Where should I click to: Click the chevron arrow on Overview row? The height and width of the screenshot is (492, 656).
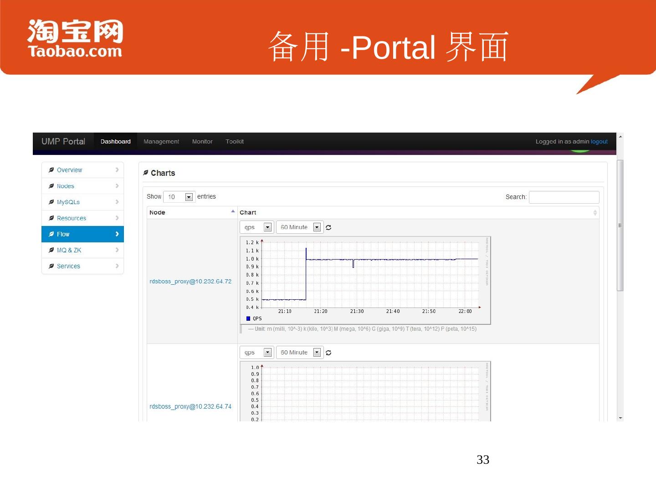click(117, 170)
